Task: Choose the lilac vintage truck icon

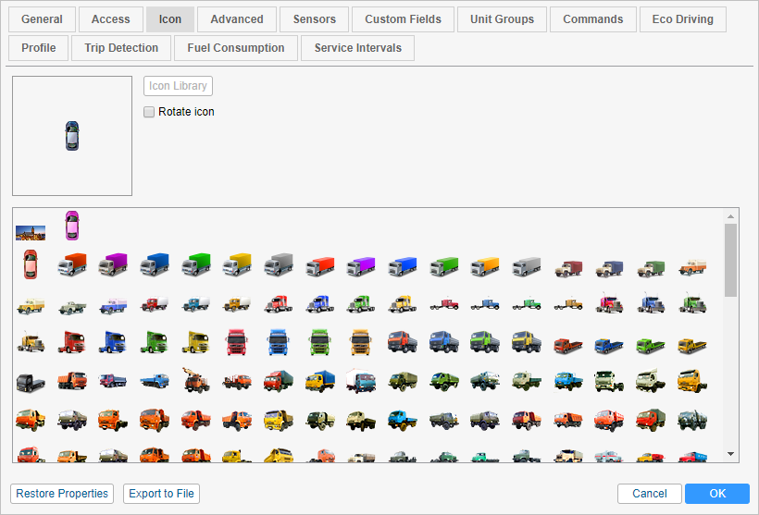Action: tap(113, 306)
